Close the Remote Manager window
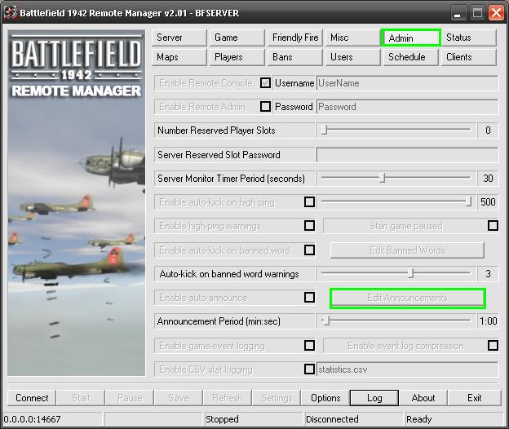The height and width of the screenshot is (429, 509). [x=496, y=13]
